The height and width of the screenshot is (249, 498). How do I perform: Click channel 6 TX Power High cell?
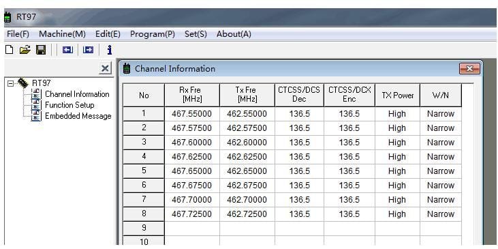(x=398, y=186)
